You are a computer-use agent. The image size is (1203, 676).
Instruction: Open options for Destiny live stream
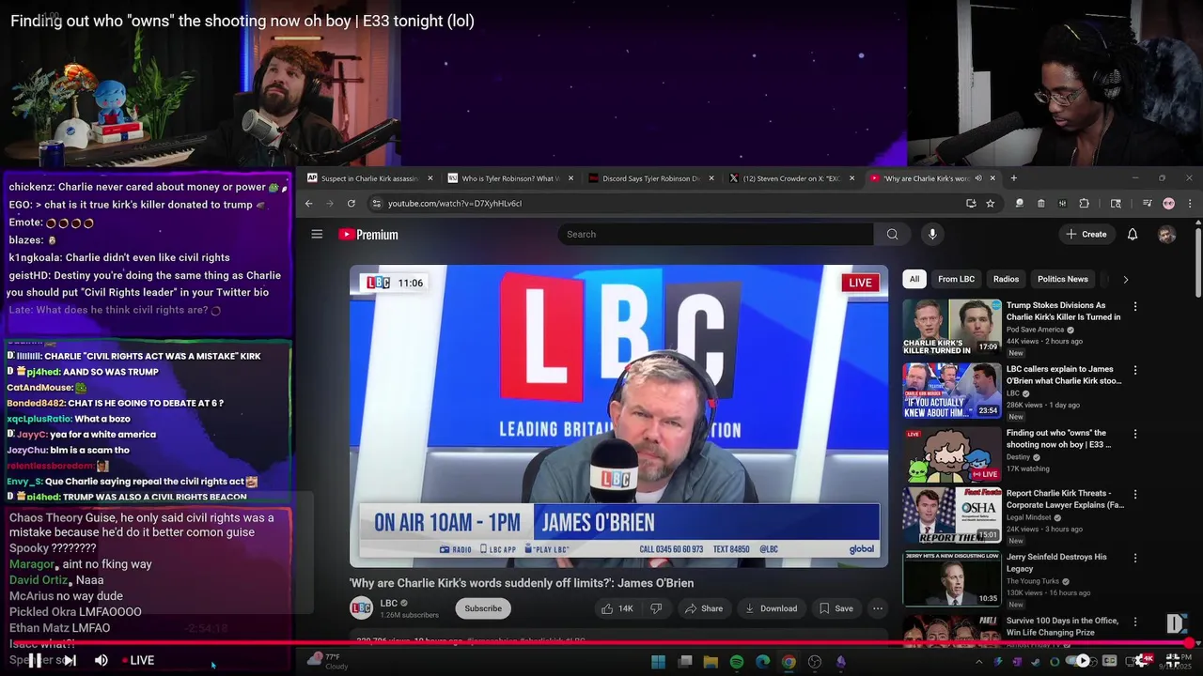pyautogui.click(x=1134, y=434)
